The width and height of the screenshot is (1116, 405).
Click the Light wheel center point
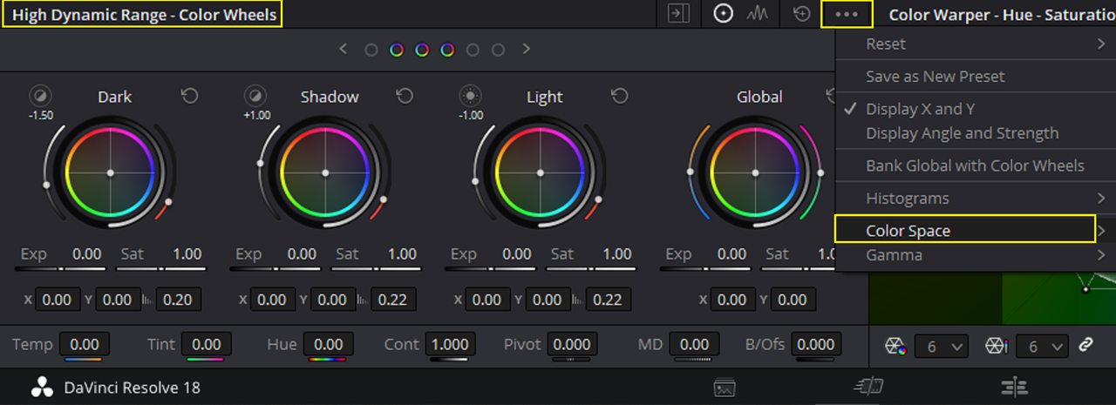coord(541,173)
